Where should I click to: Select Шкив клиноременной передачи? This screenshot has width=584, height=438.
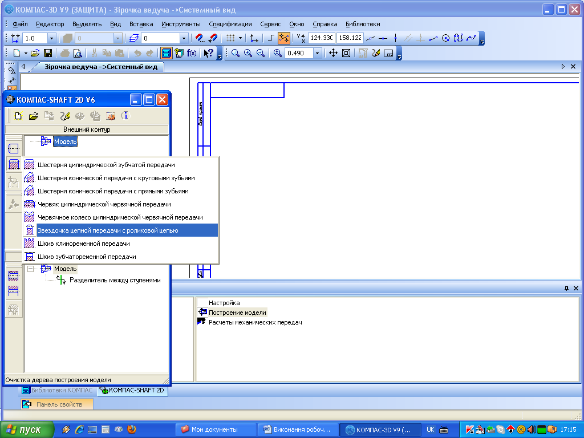pos(121,244)
